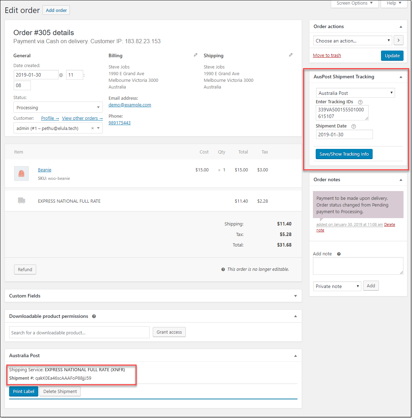Click the minute field showing 08

(x=22, y=85)
